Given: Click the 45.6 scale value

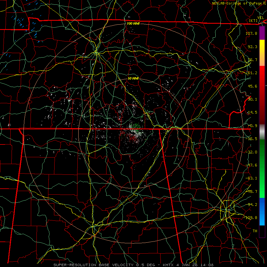Looking at the screenshot, I should click(252, 86).
